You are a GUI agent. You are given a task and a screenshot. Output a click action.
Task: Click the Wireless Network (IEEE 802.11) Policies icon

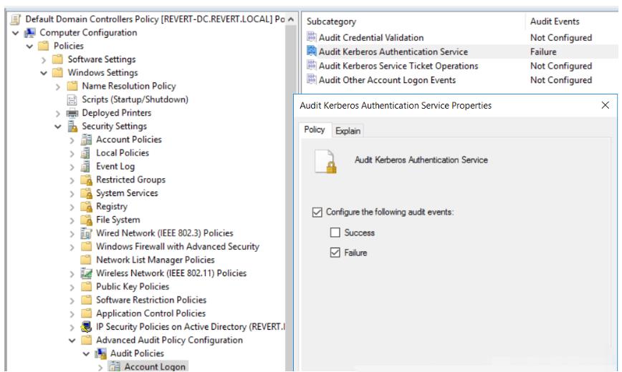[x=88, y=273]
